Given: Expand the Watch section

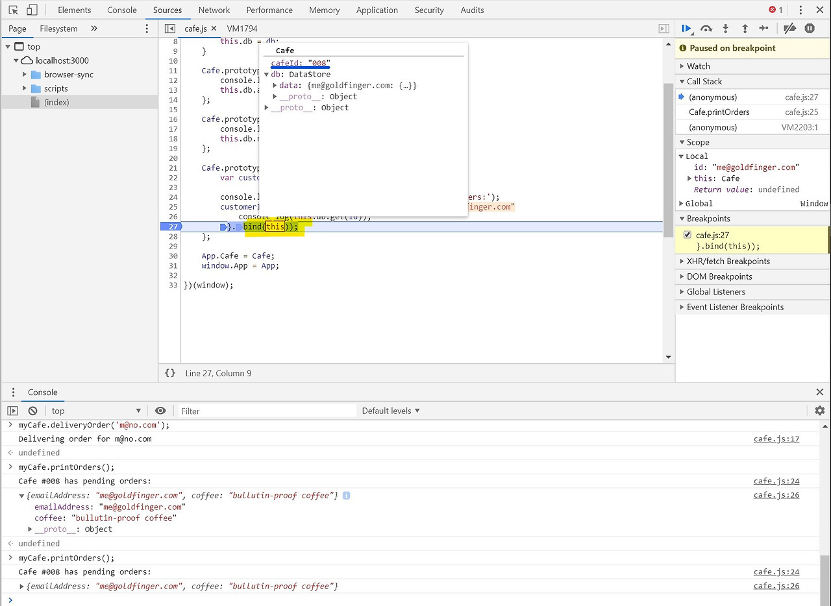Looking at the screenshot, I should point(699,66).
